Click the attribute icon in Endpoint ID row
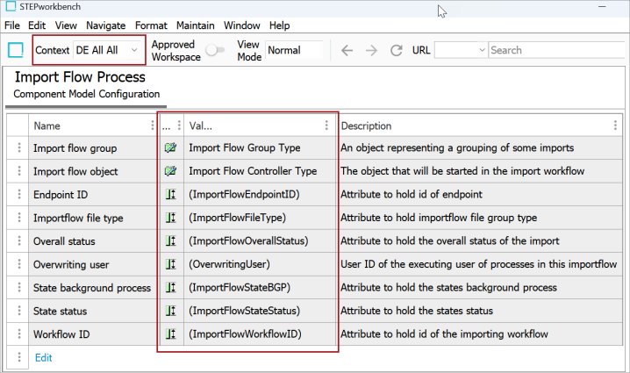 tap(171, 195)
